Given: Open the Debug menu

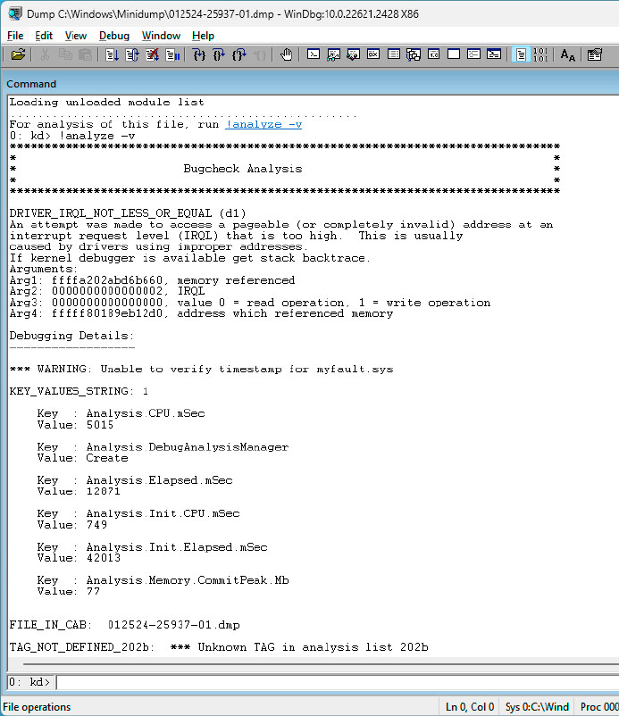Looking at the screenshot, I should click(x=114, y=36).
